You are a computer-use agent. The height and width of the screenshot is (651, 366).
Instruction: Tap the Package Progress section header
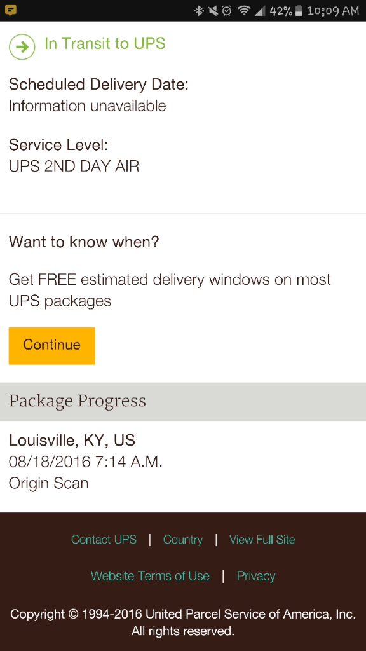coord(183,402)
